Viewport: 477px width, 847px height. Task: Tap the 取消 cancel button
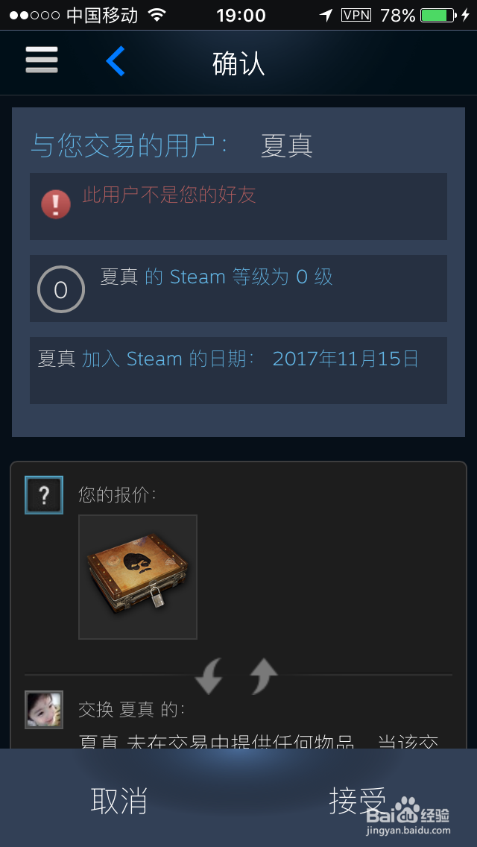(119, 801)
